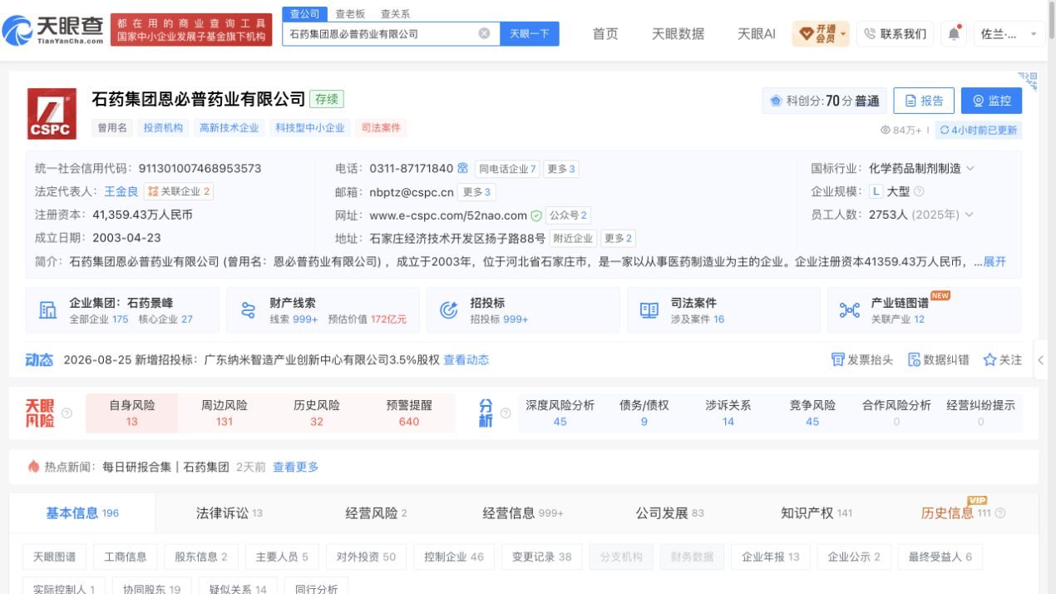Open the 产业链图谱 card icon

pyautogui.click(x=850, y=310)
